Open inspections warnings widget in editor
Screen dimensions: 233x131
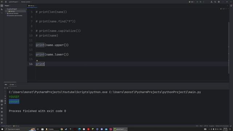tap(224, 9)
